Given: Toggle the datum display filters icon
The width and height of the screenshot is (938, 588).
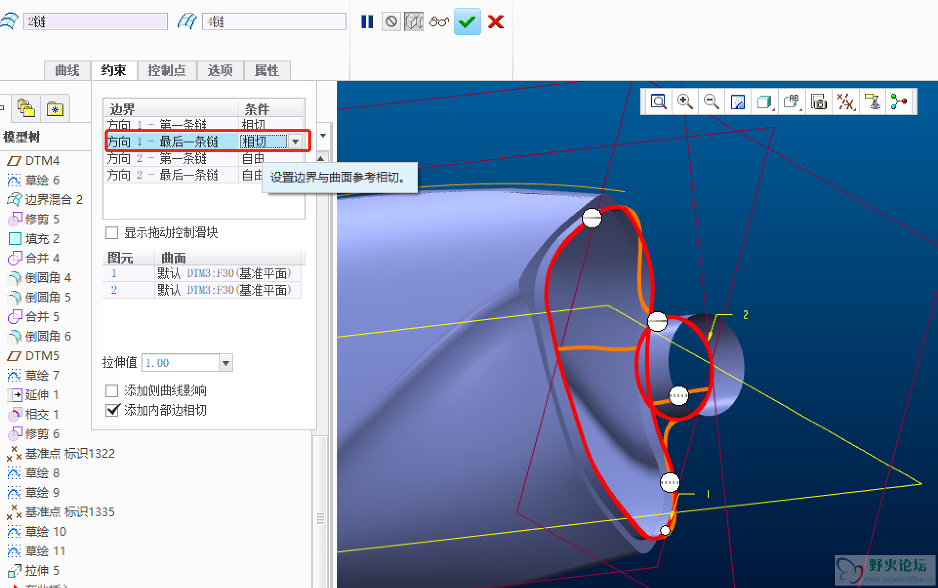Looking at the screenshot, I should (x=845, y=102).
